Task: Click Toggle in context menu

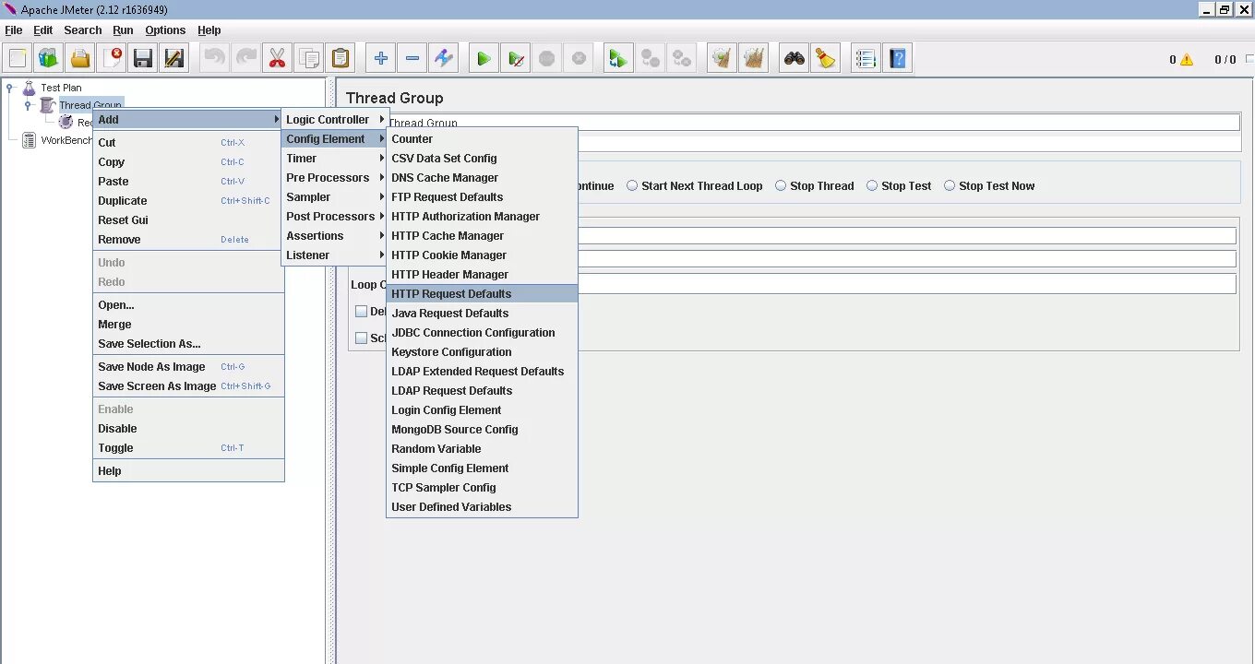Action: [188, 447]
